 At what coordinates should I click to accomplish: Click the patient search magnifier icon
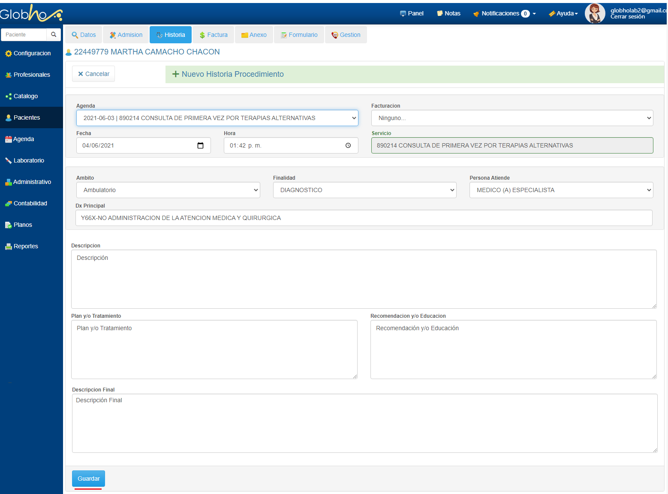pos(54,35)
